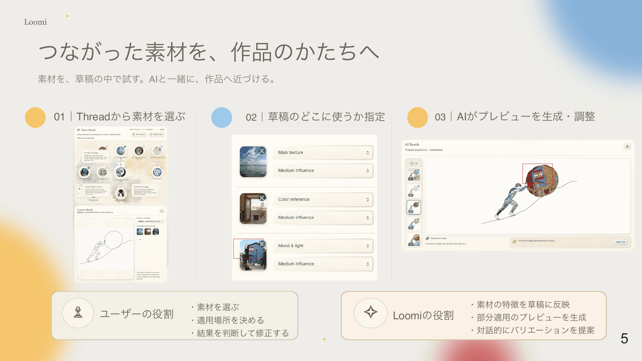The image size is (642, 361).
Task: Click the chess pawn user role icon
Action: (x=78, y=313)
